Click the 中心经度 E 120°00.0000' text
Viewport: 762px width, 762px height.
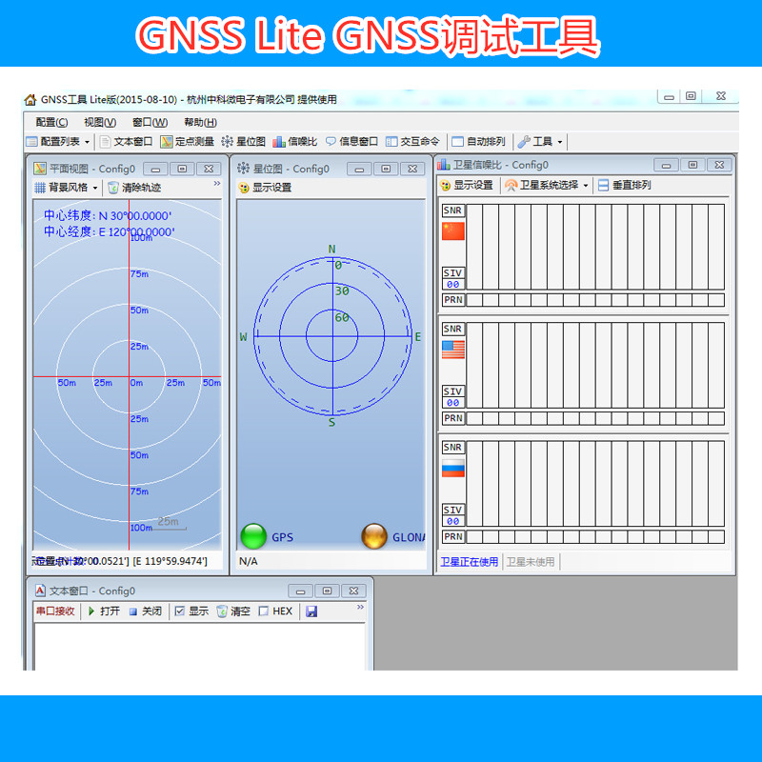pos(110,231)
